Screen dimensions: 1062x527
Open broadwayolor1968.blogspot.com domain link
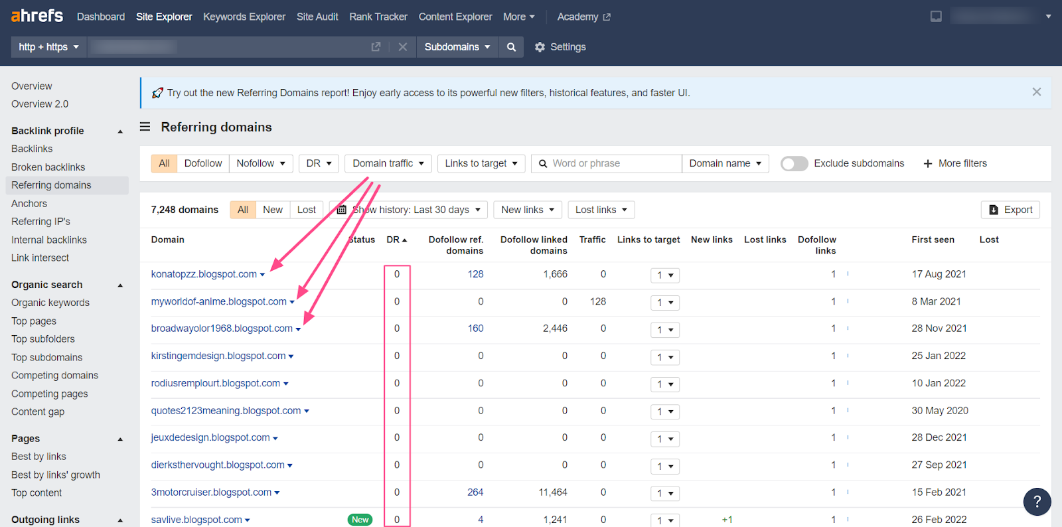222,329
